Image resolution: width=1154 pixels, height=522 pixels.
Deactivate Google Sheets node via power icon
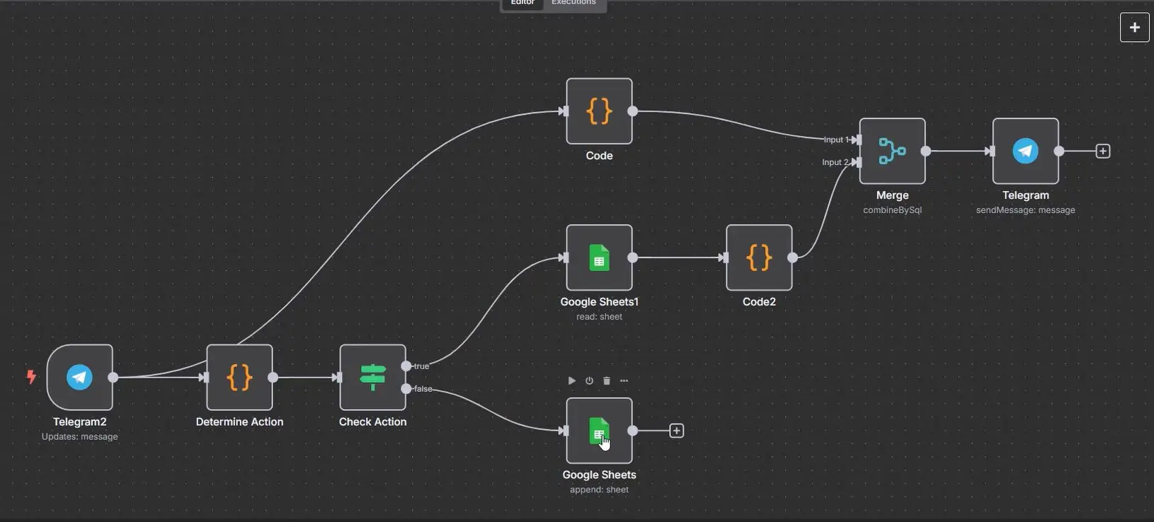click(x=589, y=381)
